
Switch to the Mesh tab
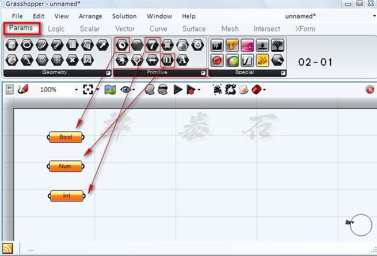(x=230, y=29)
